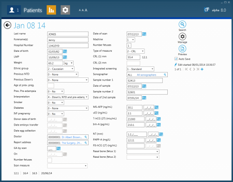The image size is (233, 182).
Task: Expand the Previous Down's dropdown
Action: [87, 80]
